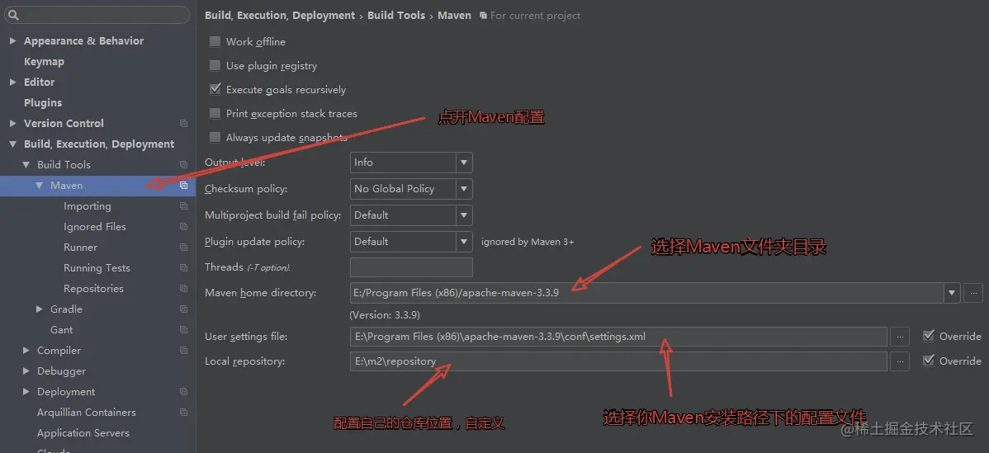
Task: Expand the Debugger tree node
Action: click(x=26, y=371)
